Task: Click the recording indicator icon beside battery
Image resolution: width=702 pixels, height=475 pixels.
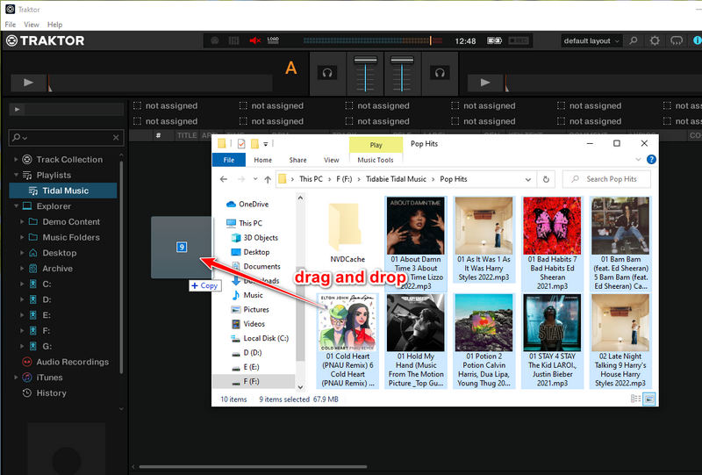Action: pos(519,40)
